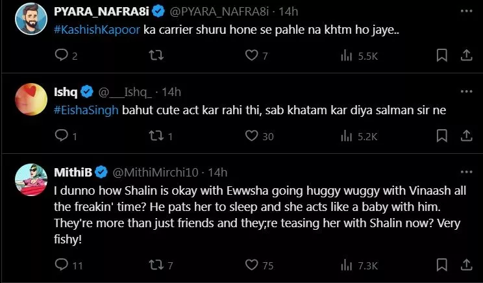Reply to MithiB's tweet
The height and width of the screenshot is (283, 483).
(x=62, y=265)
